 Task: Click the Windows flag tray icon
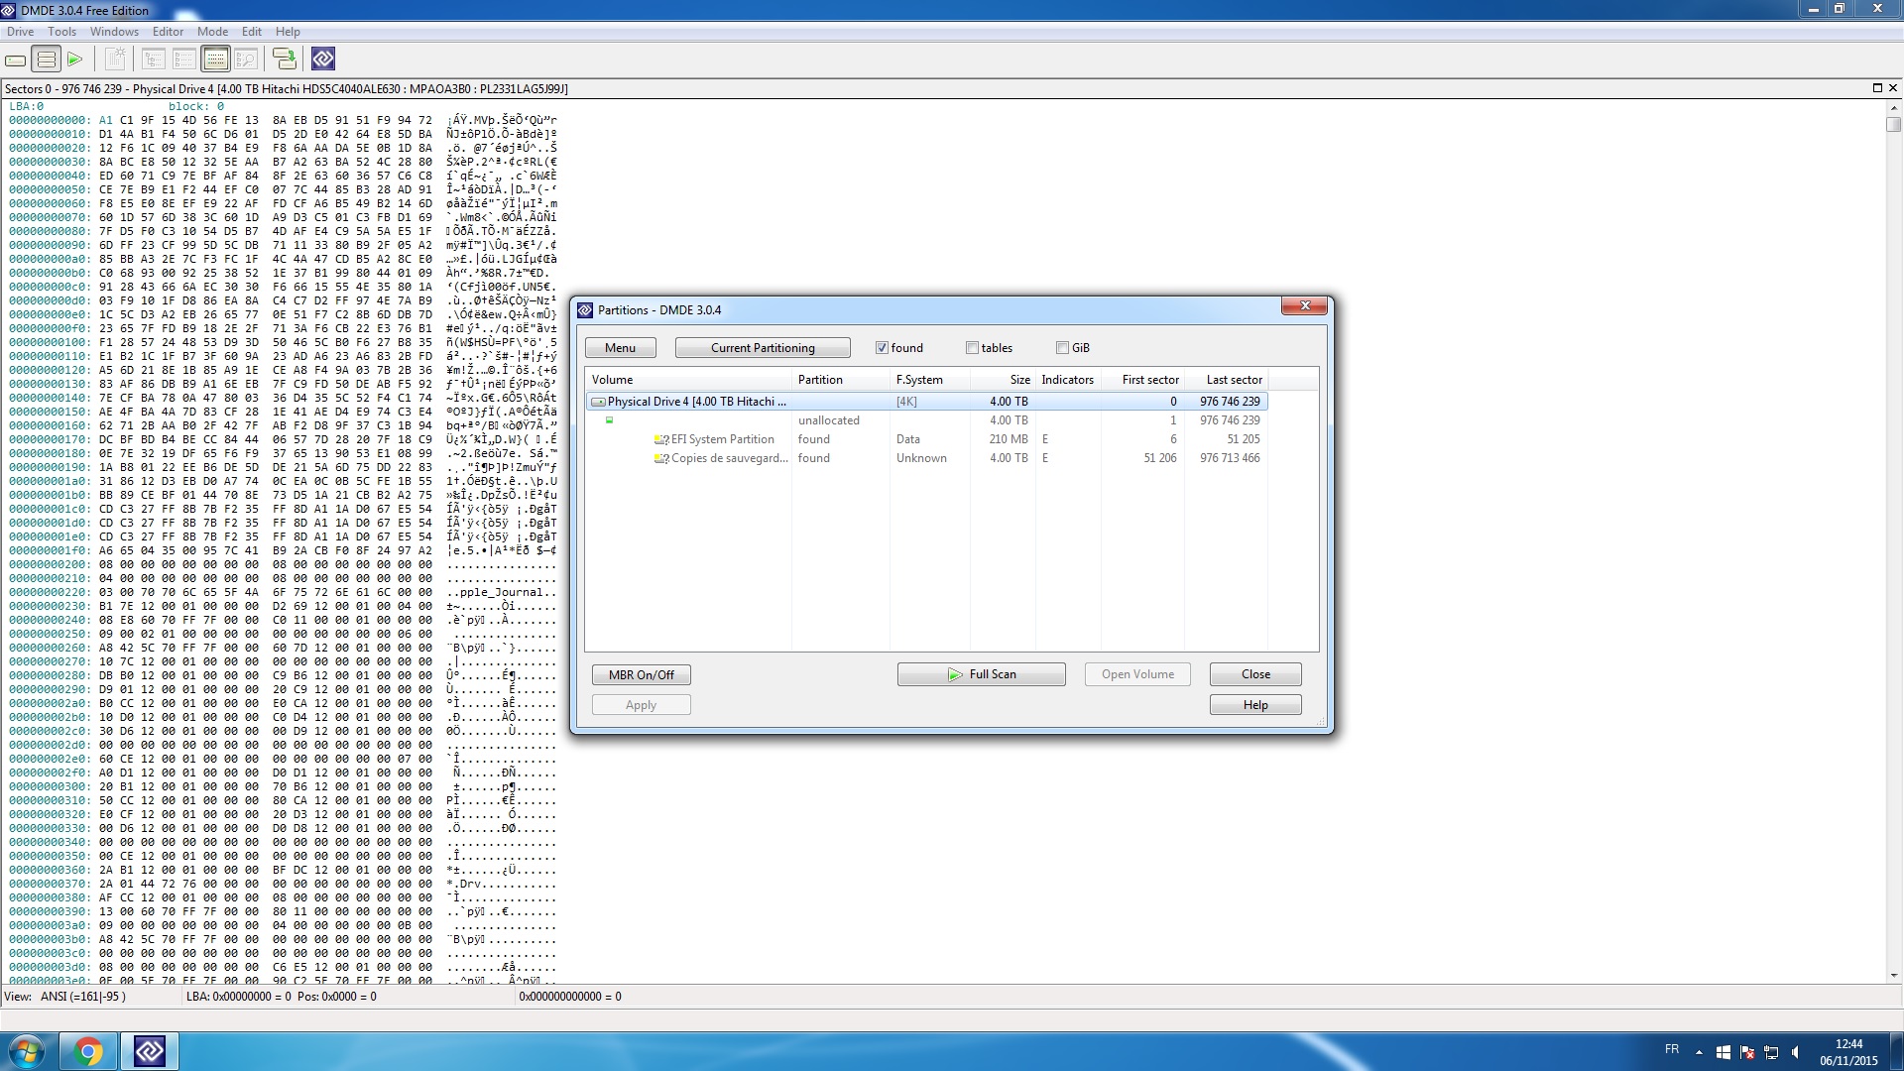point(1724,1051)
